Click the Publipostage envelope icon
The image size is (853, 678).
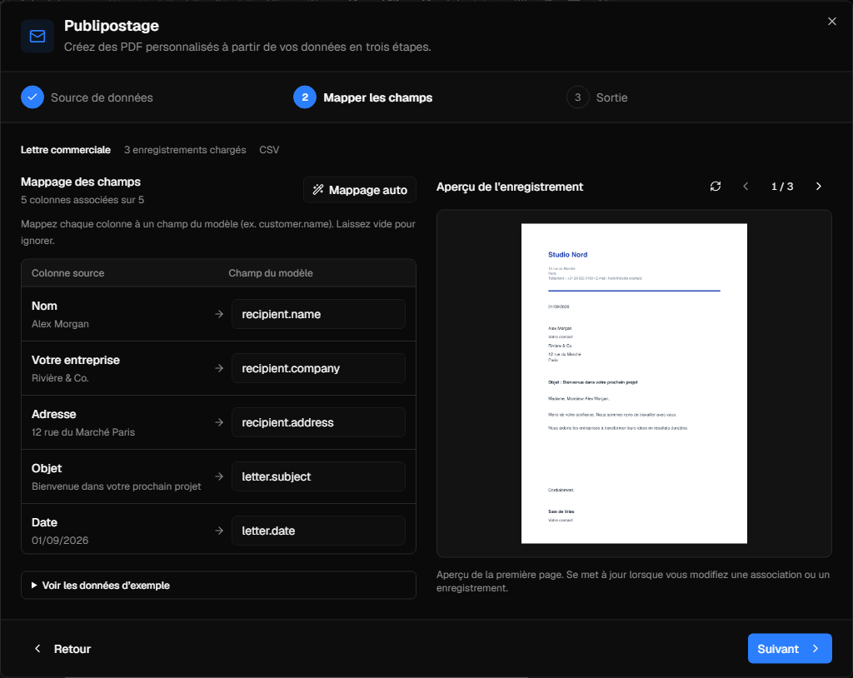(37, 36)
